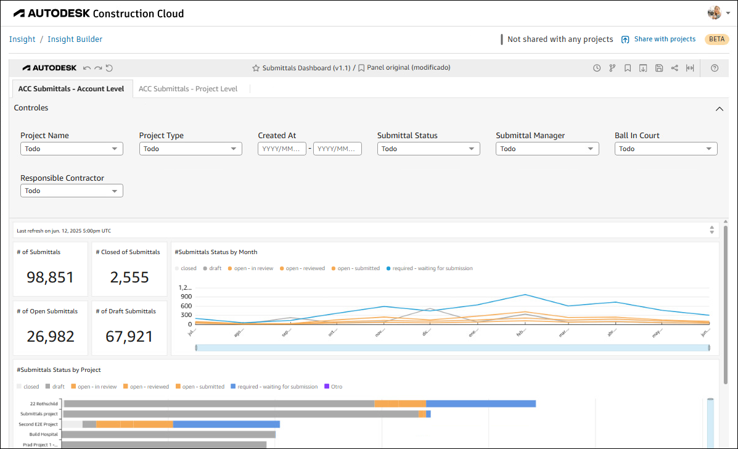Click the download icon in the toolbar
Image resolution: width=738 pixels, height=449 pixels.
tap(643, 68)
